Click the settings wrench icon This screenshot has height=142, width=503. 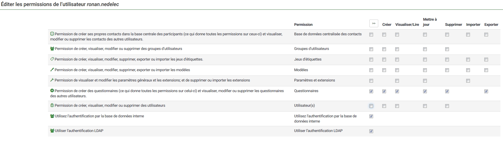pyautogui.click(x=52, y=80)
